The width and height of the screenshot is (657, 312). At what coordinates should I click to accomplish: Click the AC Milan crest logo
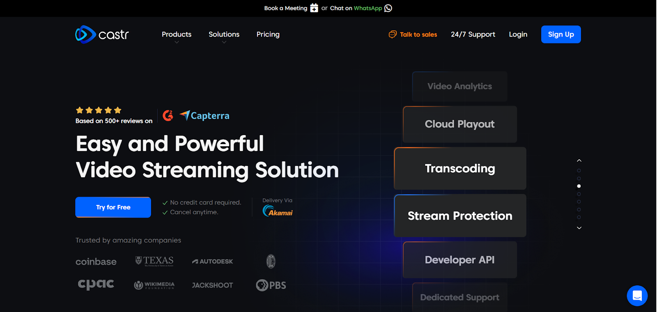click(x=271, y=261)
